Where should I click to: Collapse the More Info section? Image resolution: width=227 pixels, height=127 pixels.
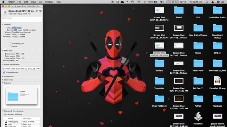[3, 50]
